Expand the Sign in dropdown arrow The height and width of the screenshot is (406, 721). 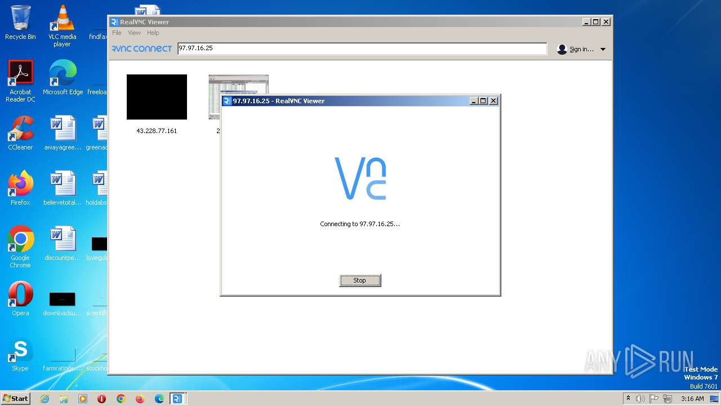pyautogui.click(x=603, y=49)
